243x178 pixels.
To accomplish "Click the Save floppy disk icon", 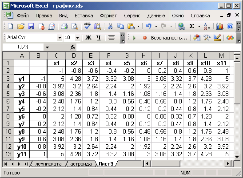I will (x=31, y=26).
